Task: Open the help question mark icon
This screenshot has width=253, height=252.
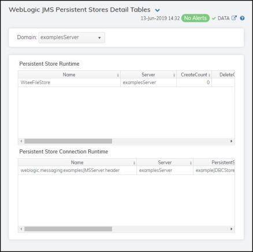Action: click(x=242, y=18)
